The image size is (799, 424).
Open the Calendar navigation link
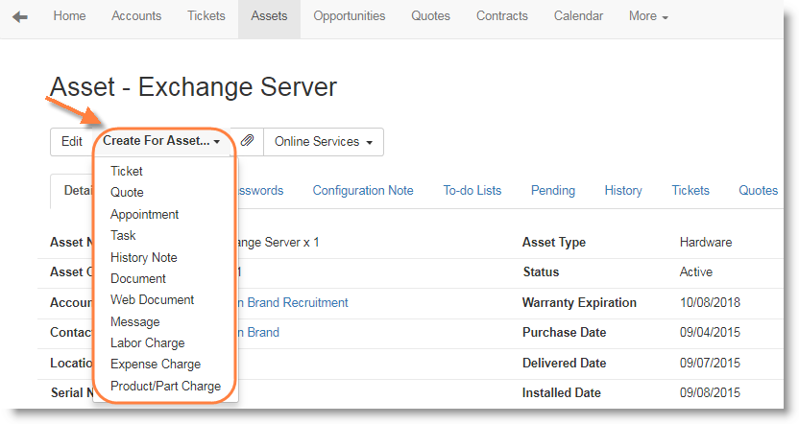click(579, 16)
